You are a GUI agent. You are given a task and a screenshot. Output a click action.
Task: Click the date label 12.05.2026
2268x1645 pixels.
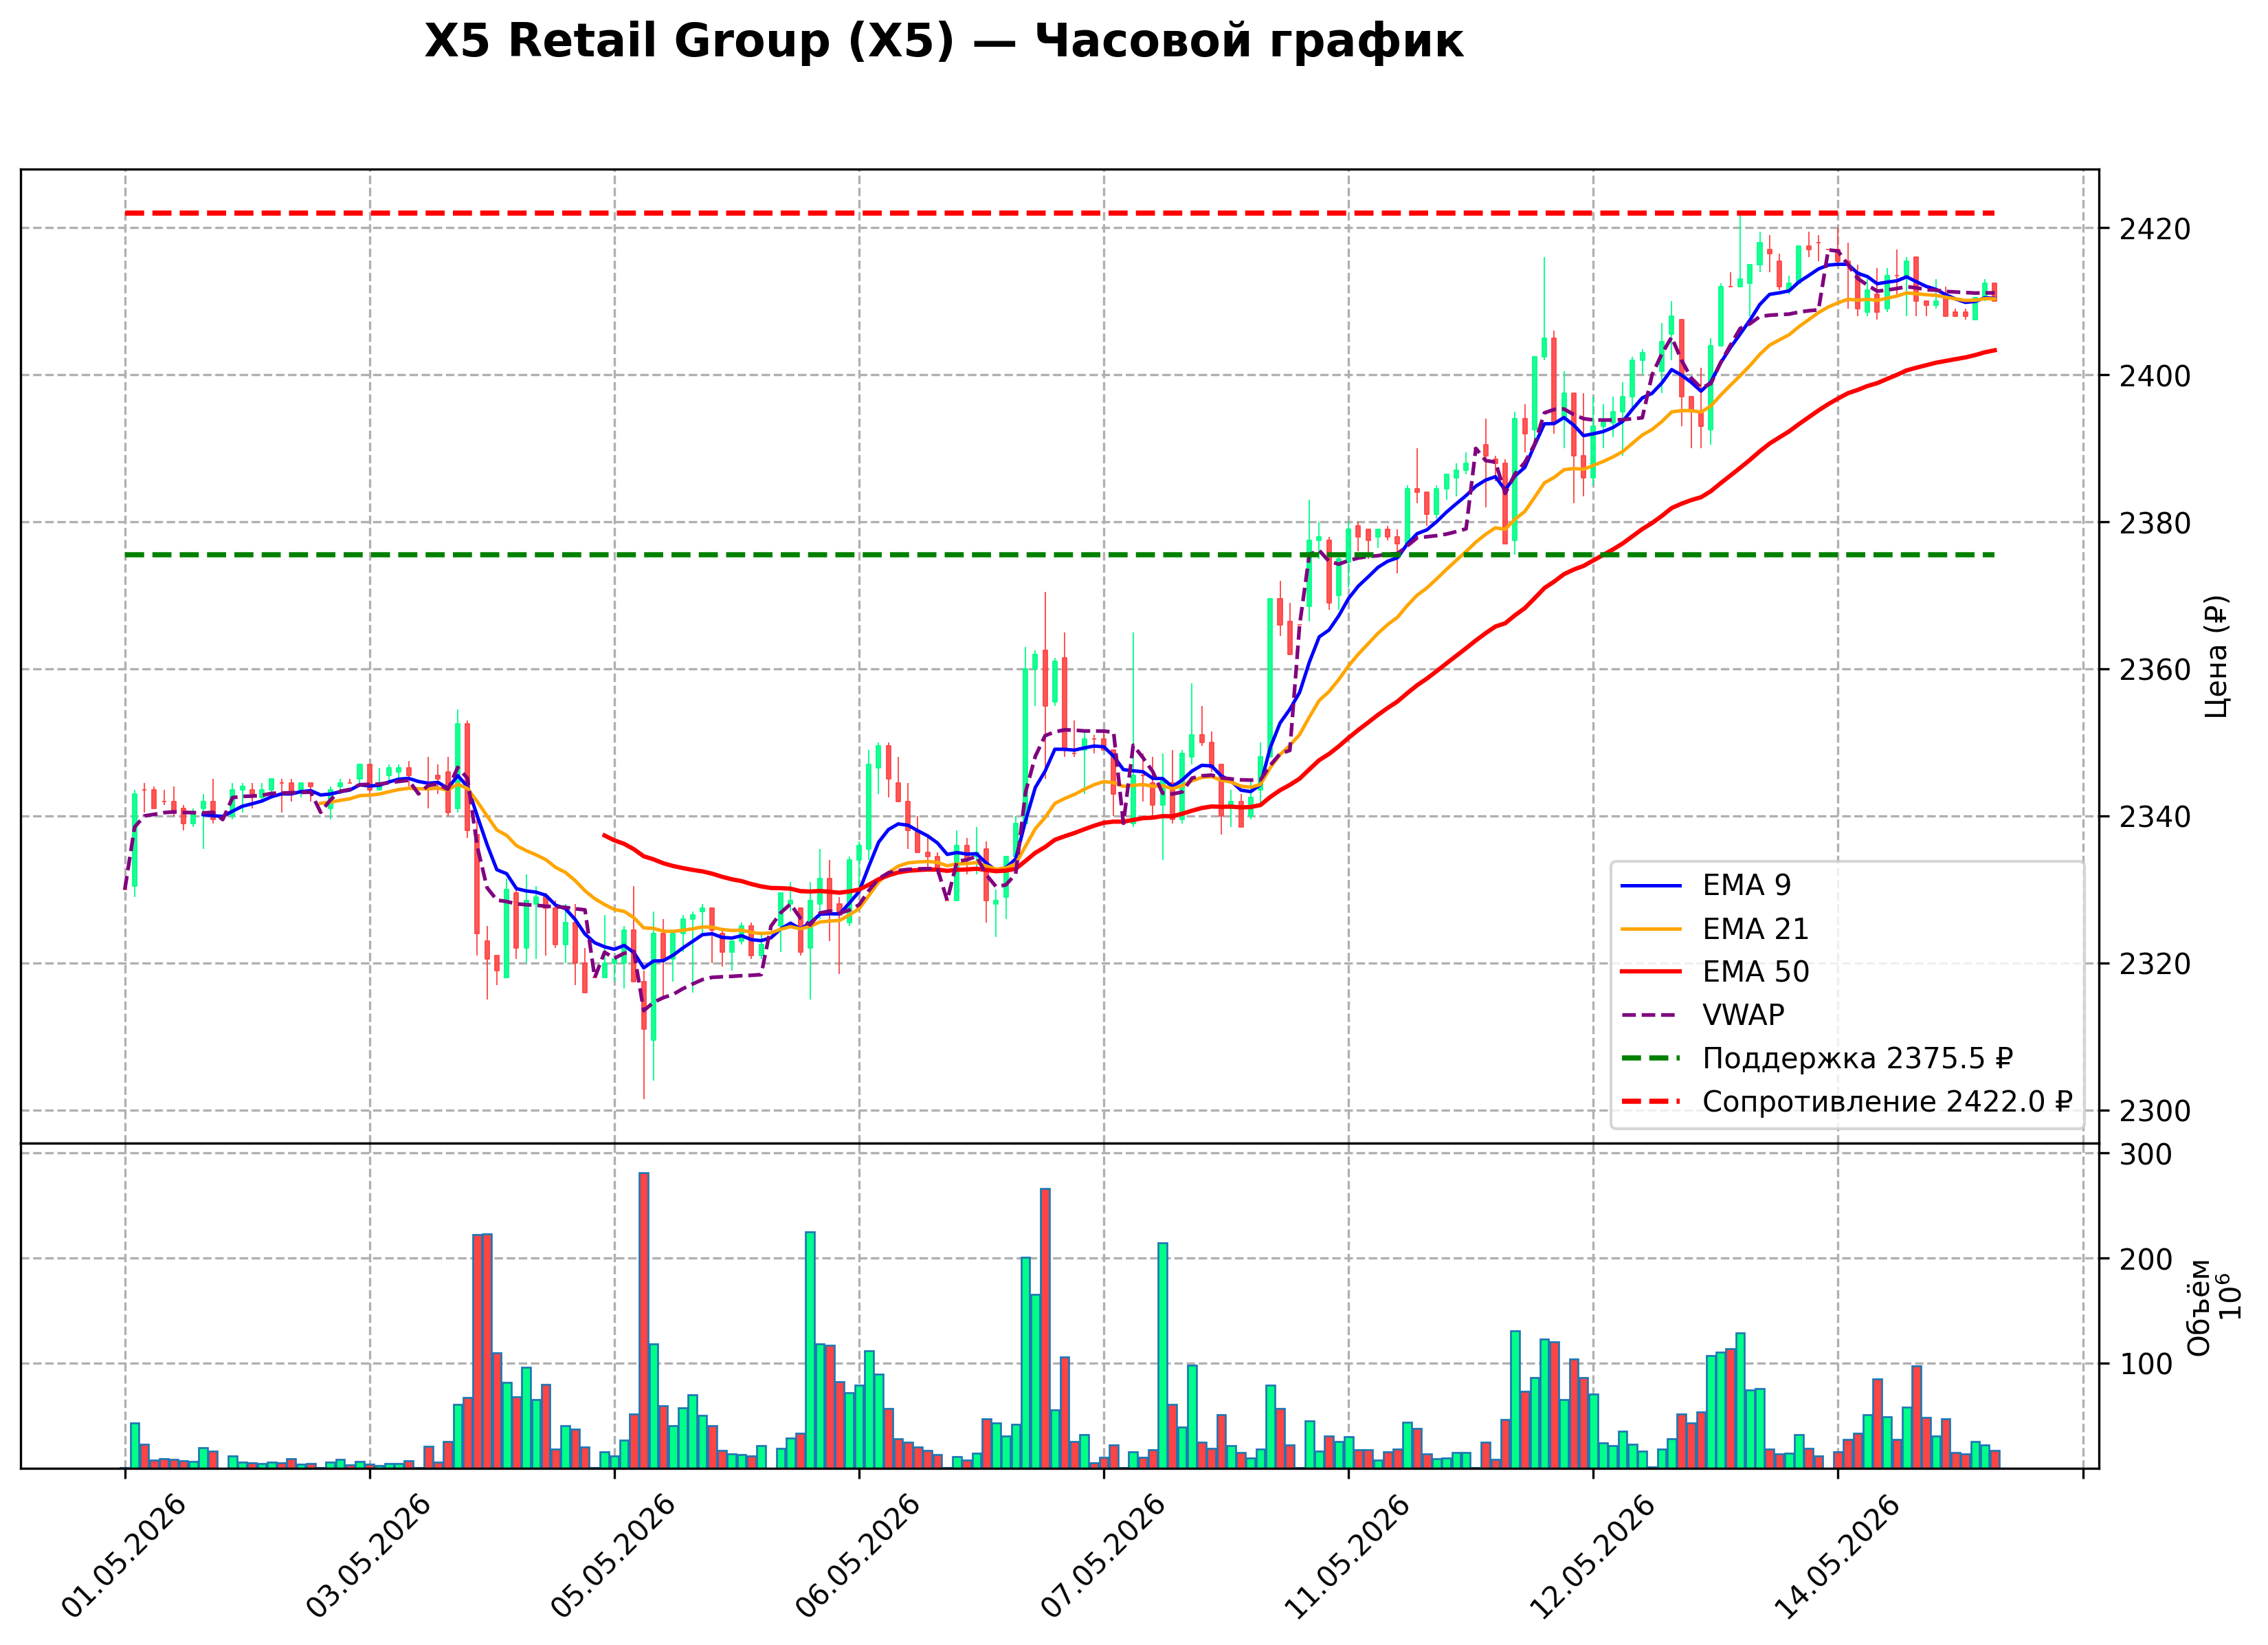pos(1592,1556)
